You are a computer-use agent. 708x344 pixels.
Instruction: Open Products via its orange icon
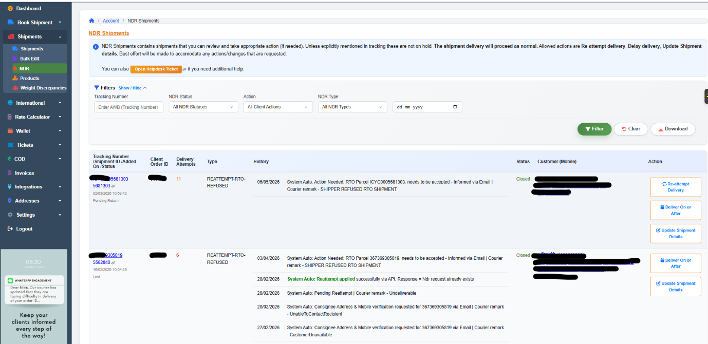pyautogui.click(x=15, y=79)
